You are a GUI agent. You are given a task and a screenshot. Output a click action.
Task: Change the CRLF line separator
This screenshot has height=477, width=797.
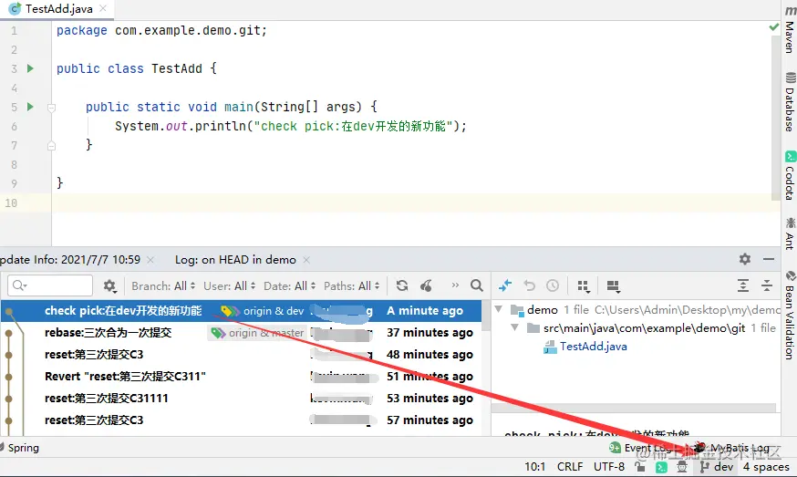tap(570, 466)
